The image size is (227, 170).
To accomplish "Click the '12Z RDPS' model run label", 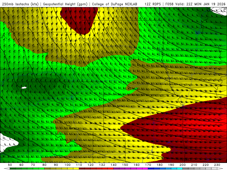I will tap(153, 4).
